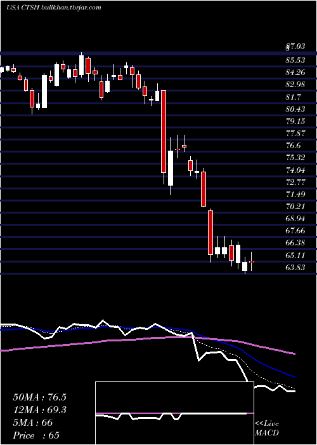The width and height of the screenshot is (317, 445).
Task: Click the 75.32 price axis label
Action: [x=295, y=158]
